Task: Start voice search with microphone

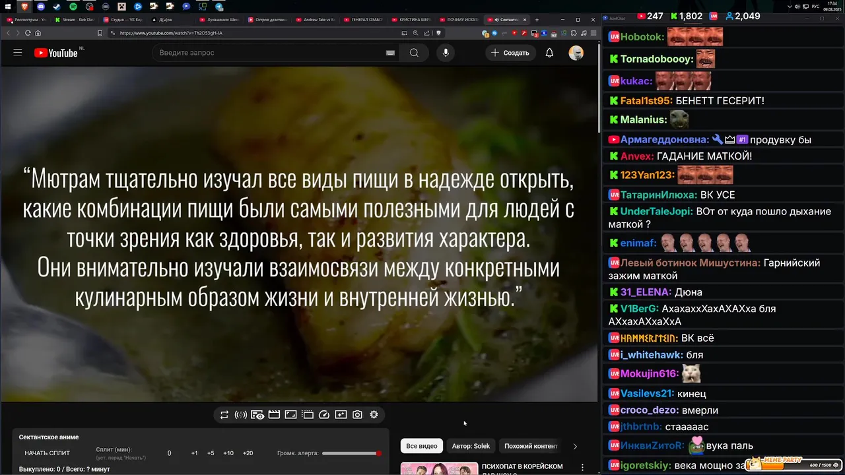Action: (x=446, y=53)
